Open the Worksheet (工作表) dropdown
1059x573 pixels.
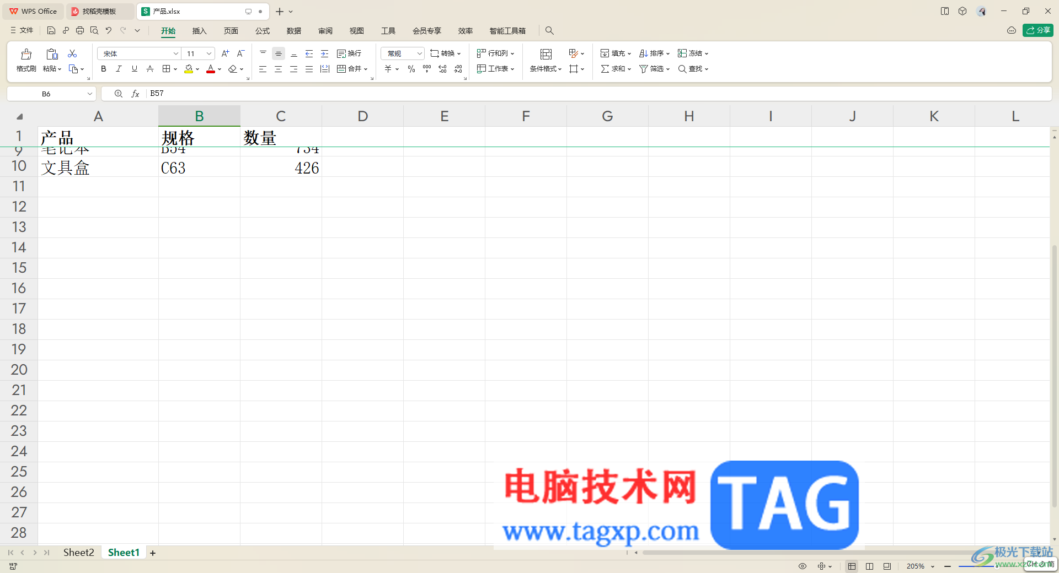(x=495, y=69)
